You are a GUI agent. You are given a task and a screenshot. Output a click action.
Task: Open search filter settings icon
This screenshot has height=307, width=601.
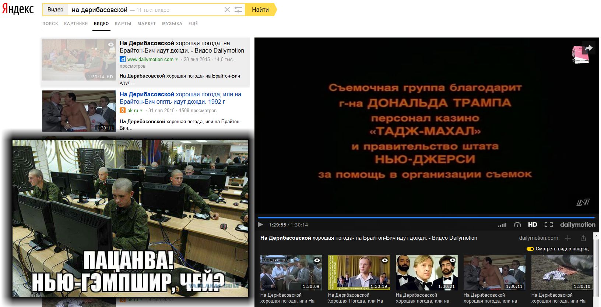pos(238,10)
